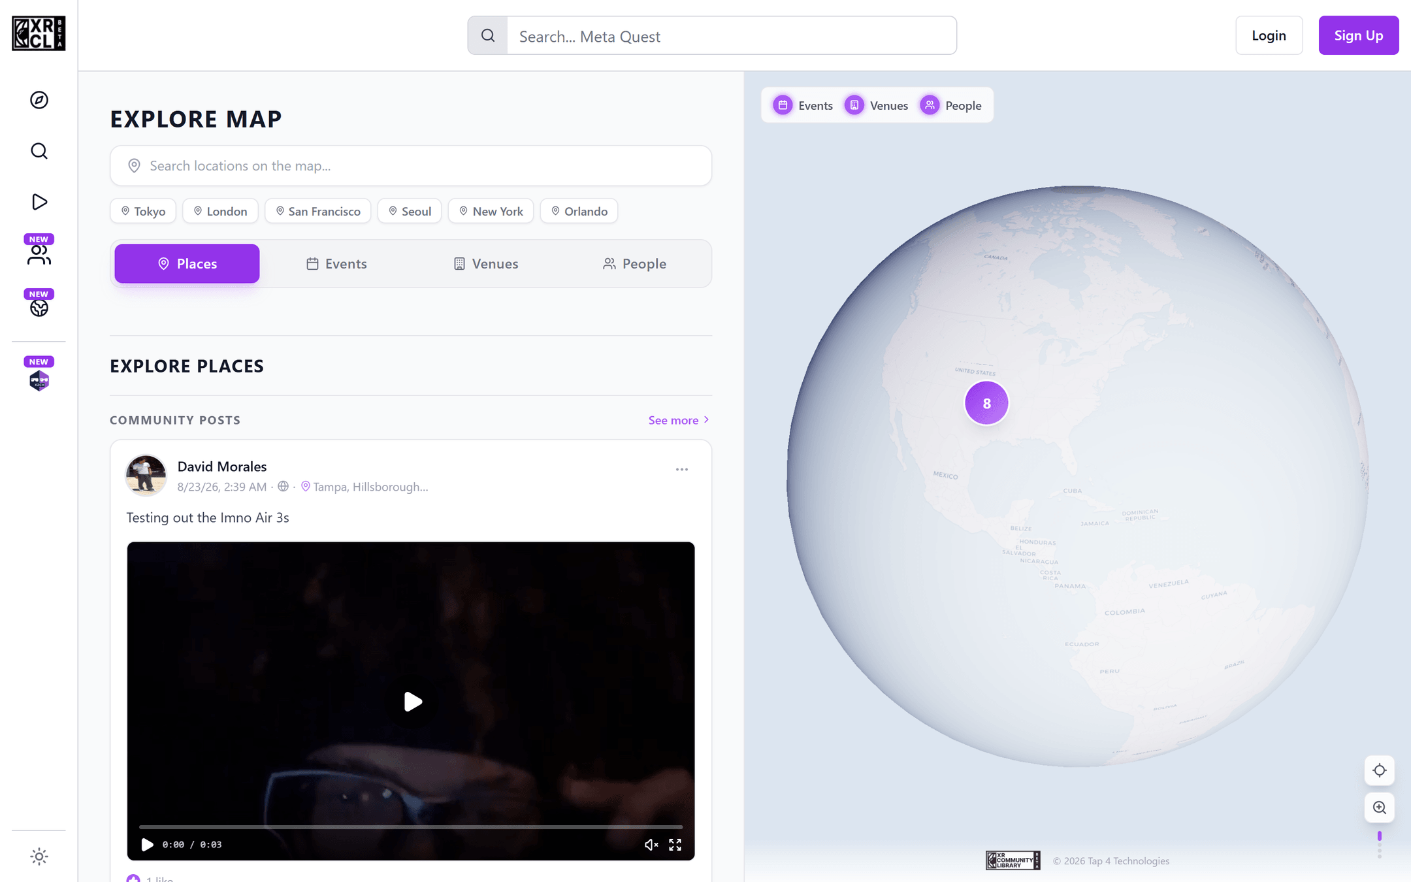Click the Sign Up button

tap(1359, 35)
